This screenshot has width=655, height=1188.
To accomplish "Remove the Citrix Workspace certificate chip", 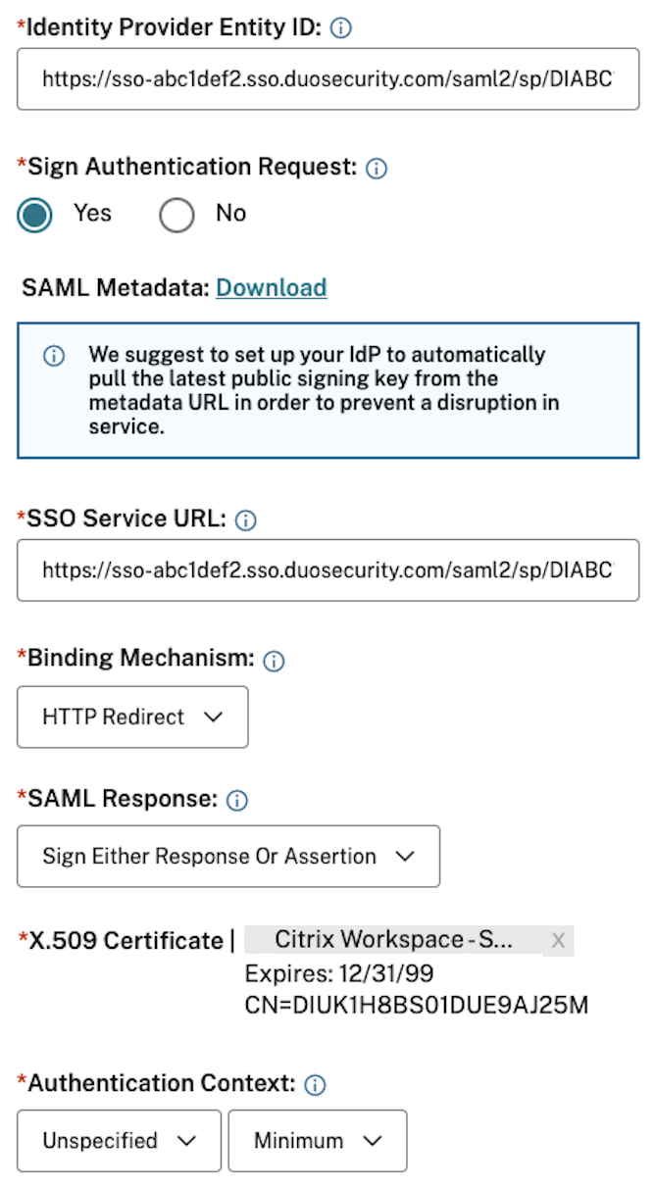I will [x=558, y=940].
